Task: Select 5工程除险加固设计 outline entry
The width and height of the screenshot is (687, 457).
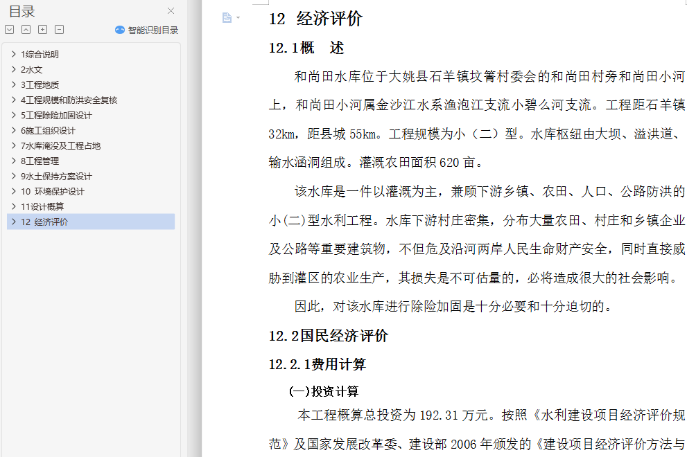Action: [x=57, y=116]
